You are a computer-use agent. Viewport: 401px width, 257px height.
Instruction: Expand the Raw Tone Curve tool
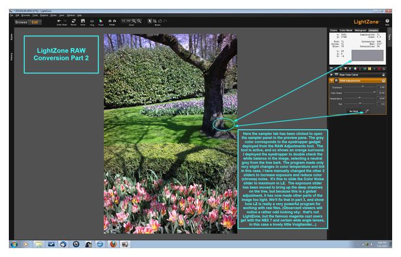331,75
